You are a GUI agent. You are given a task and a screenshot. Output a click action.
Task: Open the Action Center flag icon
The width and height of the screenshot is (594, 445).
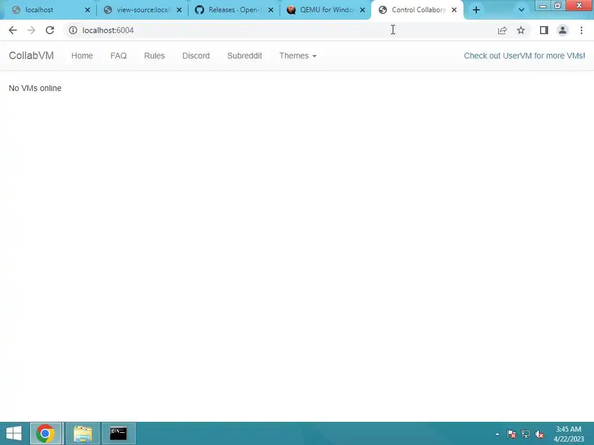(512, 433)
